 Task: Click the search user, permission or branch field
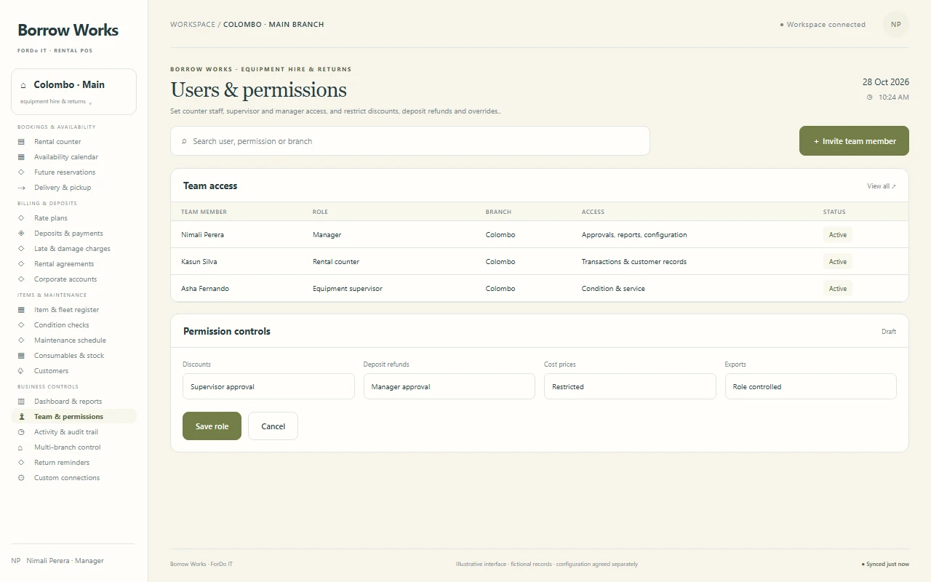(x=410, y=141)
